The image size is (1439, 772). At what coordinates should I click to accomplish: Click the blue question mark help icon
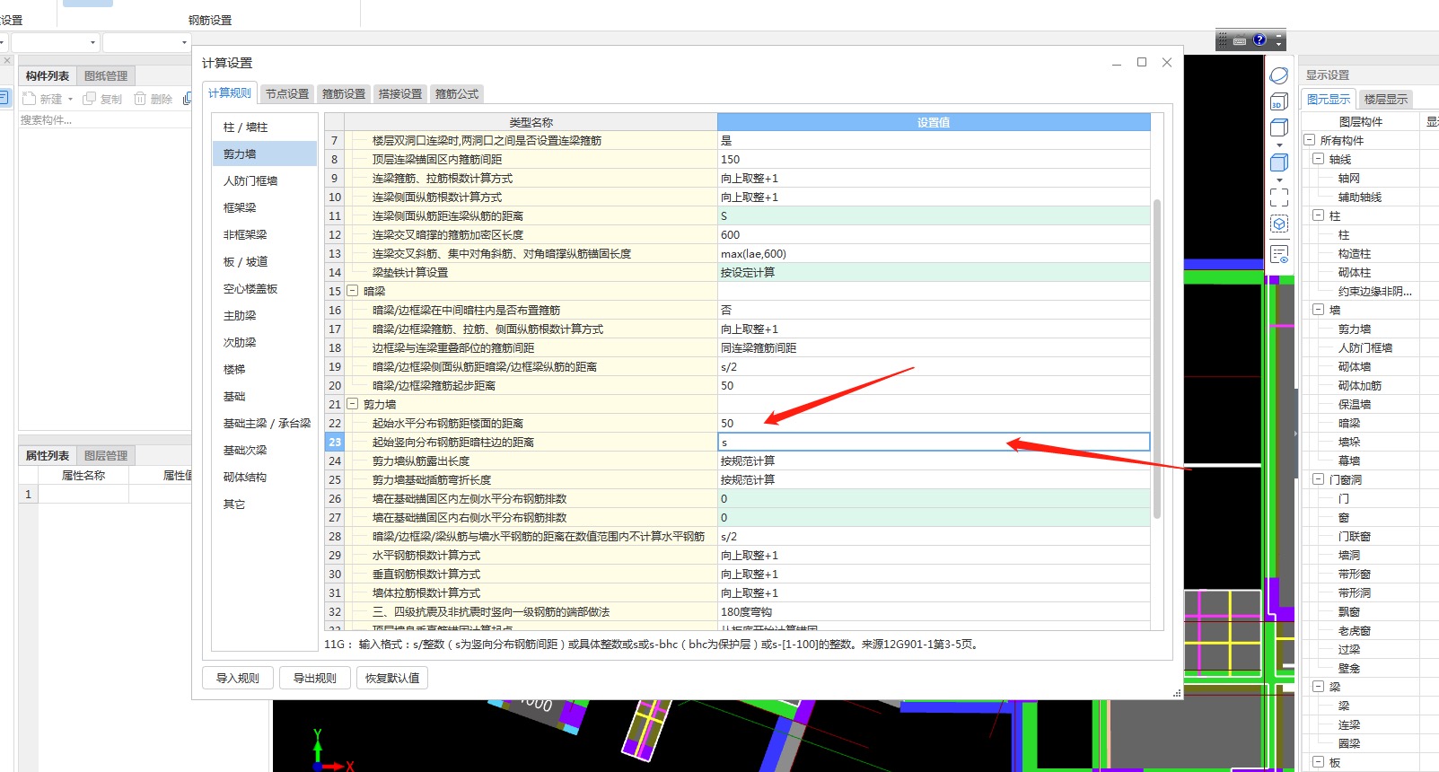click(1259, 40)
